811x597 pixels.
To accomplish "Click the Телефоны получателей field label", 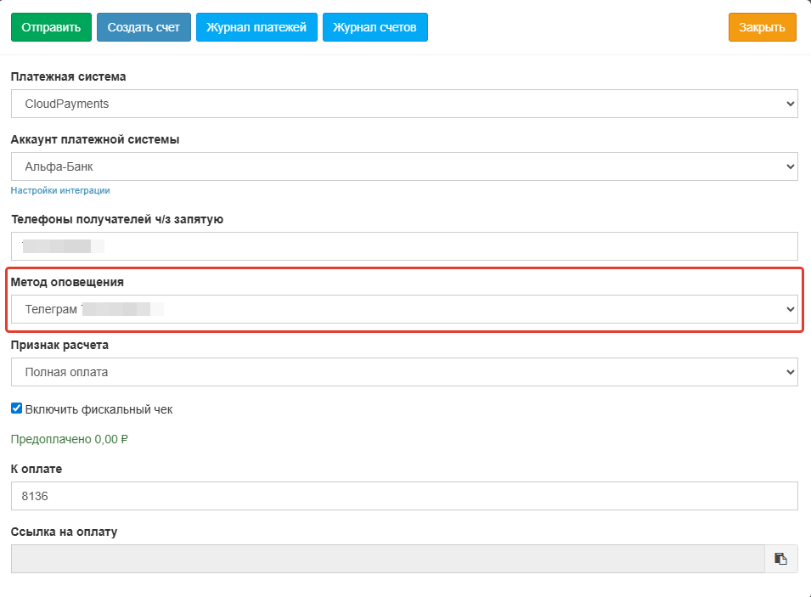I will click(x=116, y=219).
